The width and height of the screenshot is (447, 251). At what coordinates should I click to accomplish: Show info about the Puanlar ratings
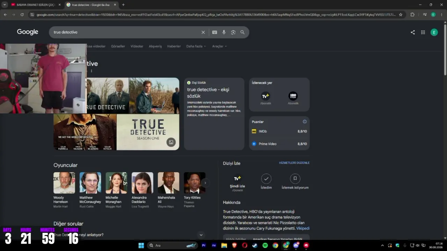305,122
